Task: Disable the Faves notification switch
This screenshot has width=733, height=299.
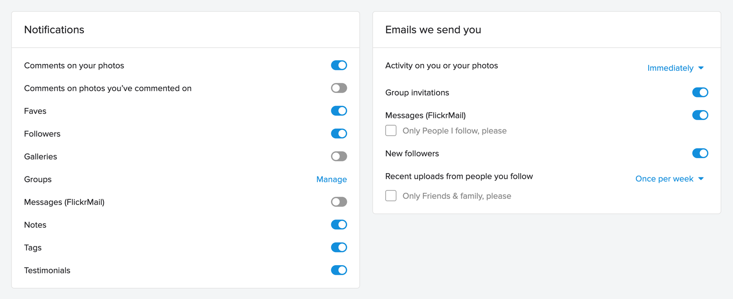Action: point(339,111)
